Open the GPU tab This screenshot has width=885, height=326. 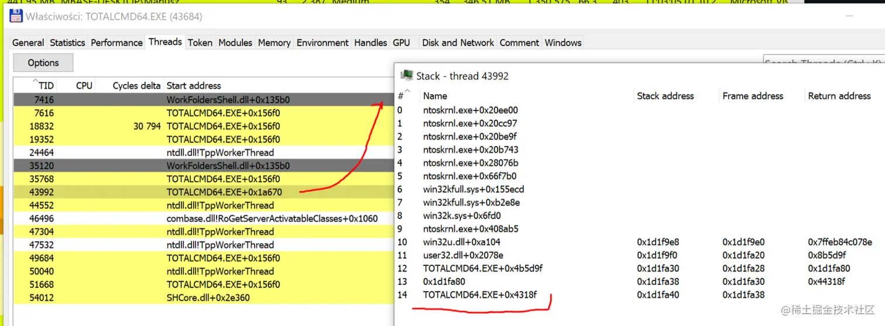[x=402, y=43]
